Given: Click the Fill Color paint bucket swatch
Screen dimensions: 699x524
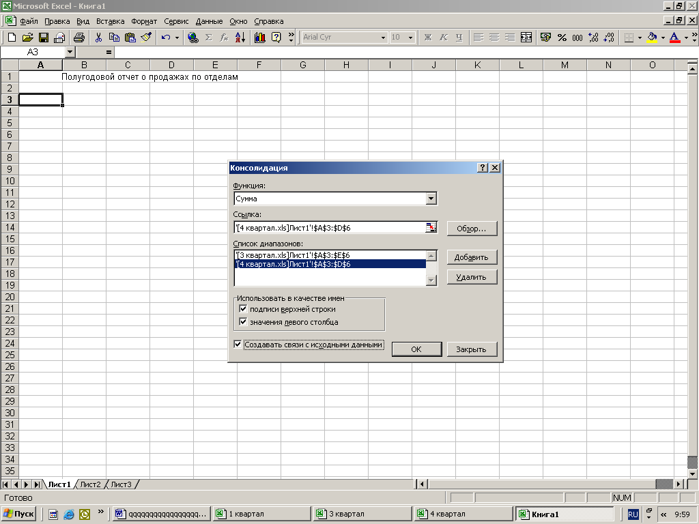Looking at the screenshot, I should point(652,38).
